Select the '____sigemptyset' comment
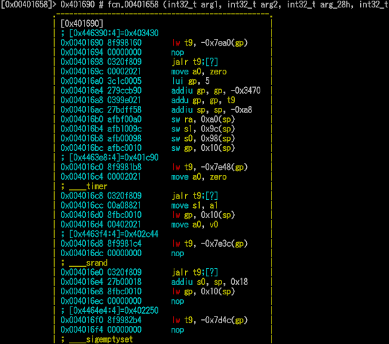Image resolution: width=389 pixels, height=344 pixels. (x=101, y=339)
